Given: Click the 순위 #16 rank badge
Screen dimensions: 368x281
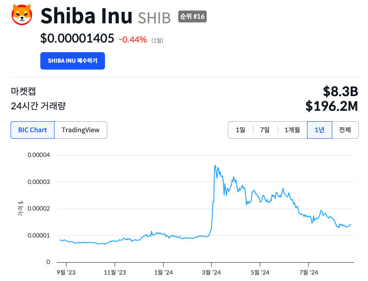Looking at the screenshot, I should pos(192,17).
